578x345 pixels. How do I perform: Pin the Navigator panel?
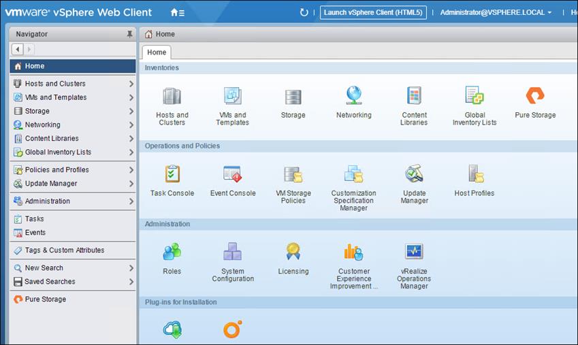click(x=129, y=34)
